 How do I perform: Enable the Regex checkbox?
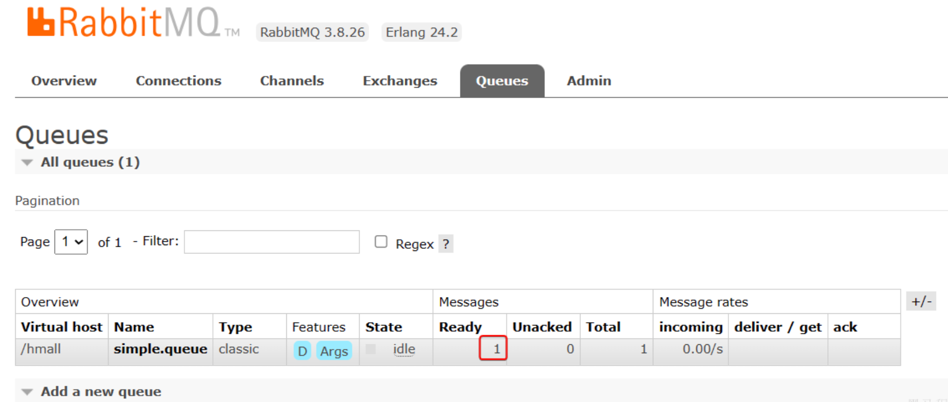click(381, 241)
